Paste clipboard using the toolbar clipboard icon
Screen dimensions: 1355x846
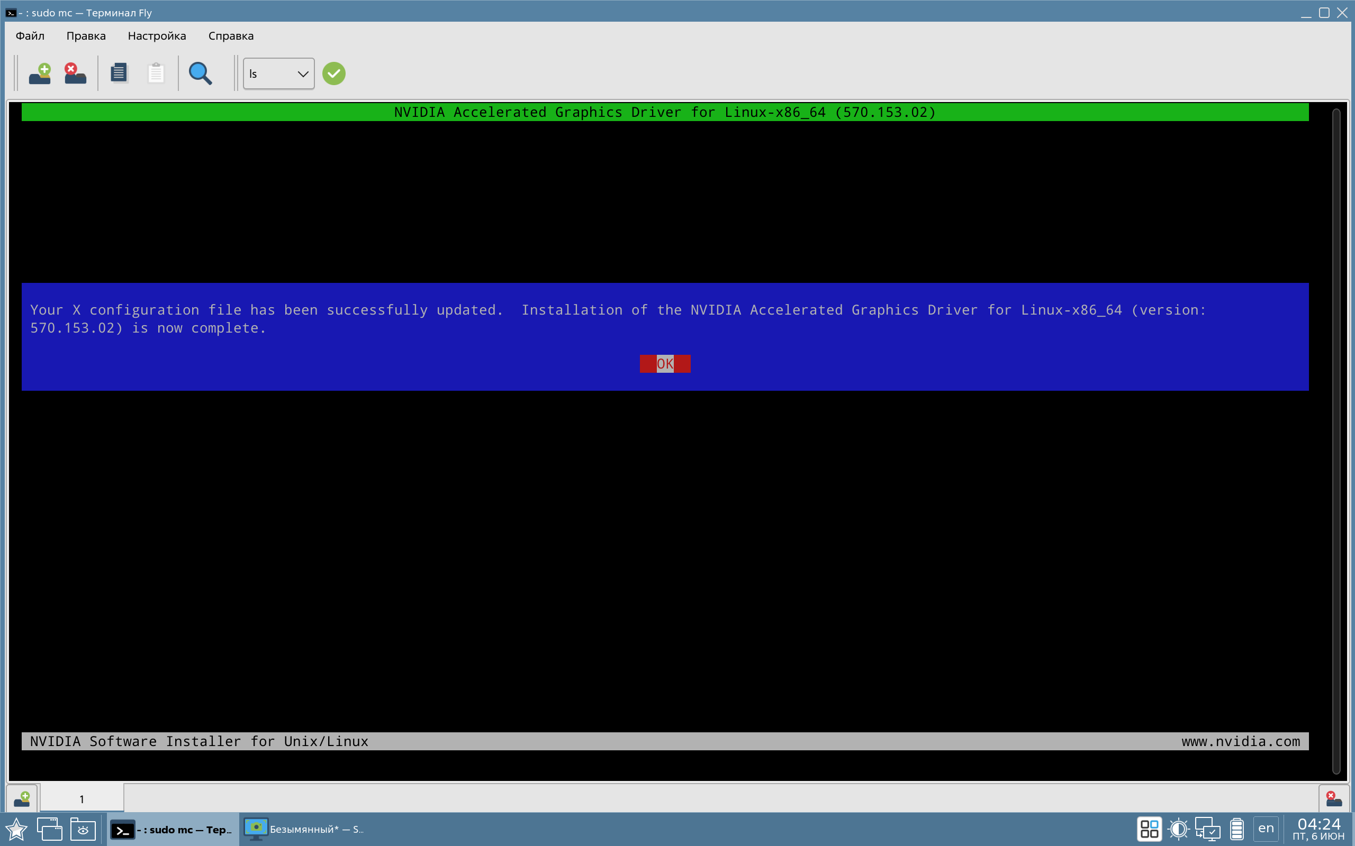pos(156,73)
